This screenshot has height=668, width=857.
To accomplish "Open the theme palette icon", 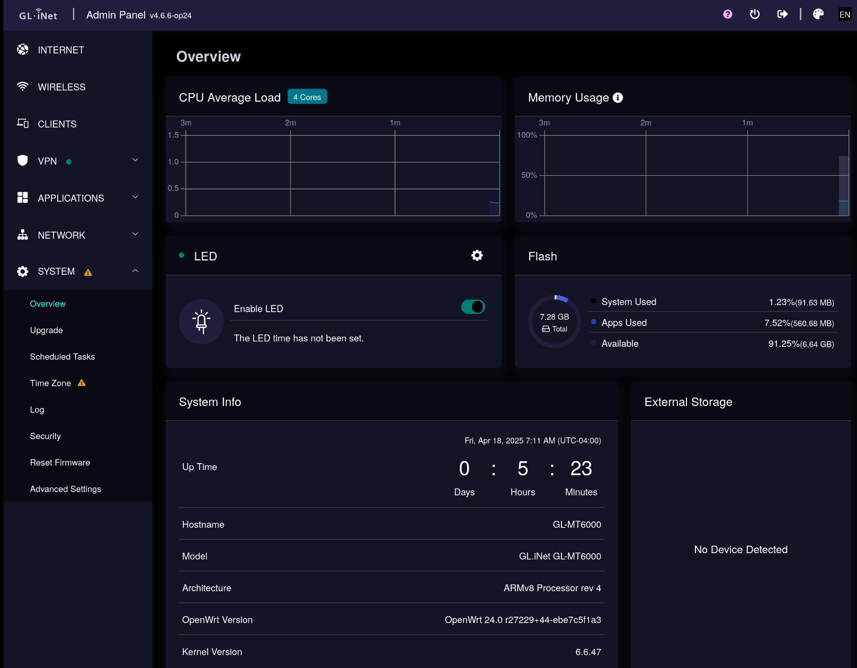I will point(818,14).
